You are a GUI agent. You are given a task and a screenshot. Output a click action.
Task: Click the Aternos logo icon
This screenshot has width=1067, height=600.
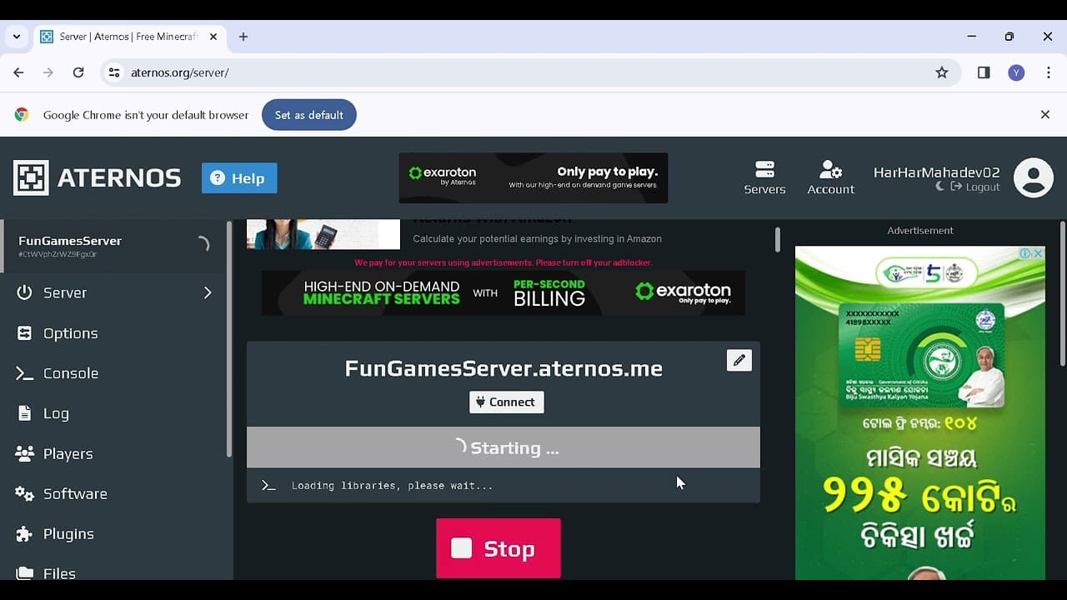coord(31,177)
